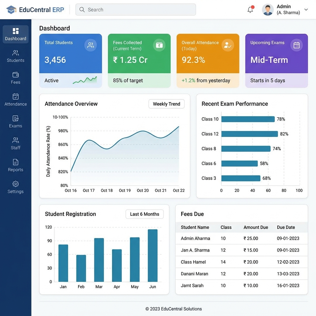The image size is (316, 316).
Task: Click the Jun registration bar
Action: (x=152, y=255)
